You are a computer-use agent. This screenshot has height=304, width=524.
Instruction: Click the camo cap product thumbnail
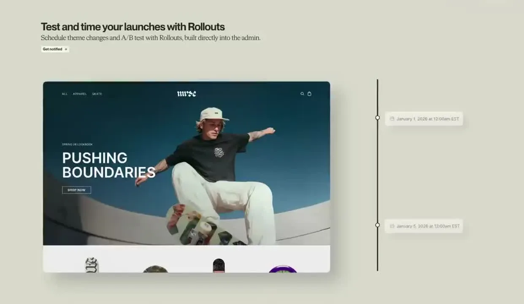click(x=155, y=269)
